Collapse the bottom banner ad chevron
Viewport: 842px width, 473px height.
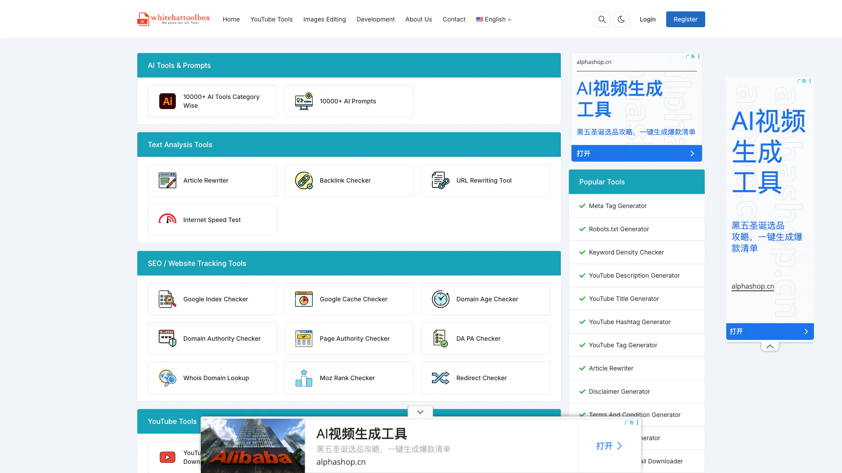coord(420,412)
